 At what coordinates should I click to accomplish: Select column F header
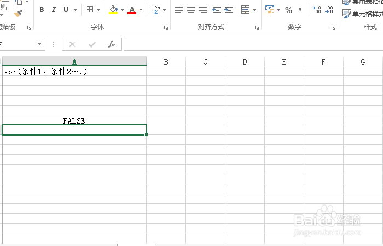323,62
